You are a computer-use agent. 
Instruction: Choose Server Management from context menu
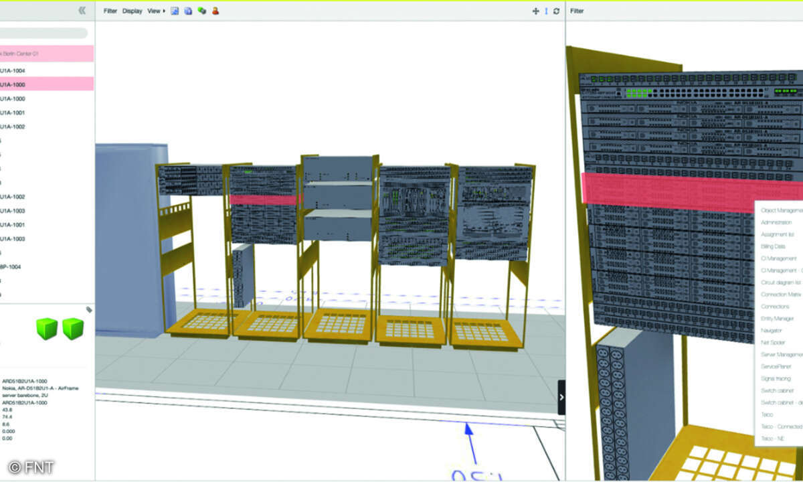pyautogui.click(x=782, y=355)
